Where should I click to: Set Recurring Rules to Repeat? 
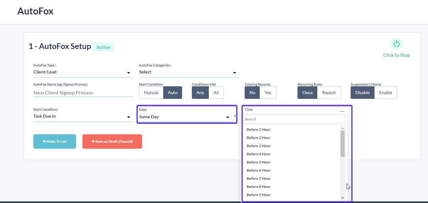point(329,93)
